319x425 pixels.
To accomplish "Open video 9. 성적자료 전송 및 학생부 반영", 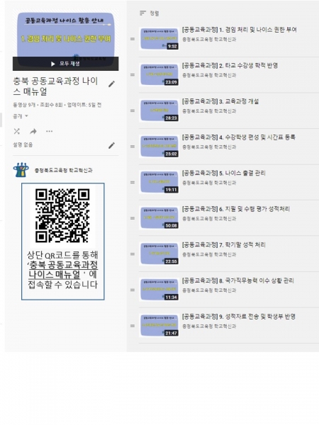I will pos(239,317).
